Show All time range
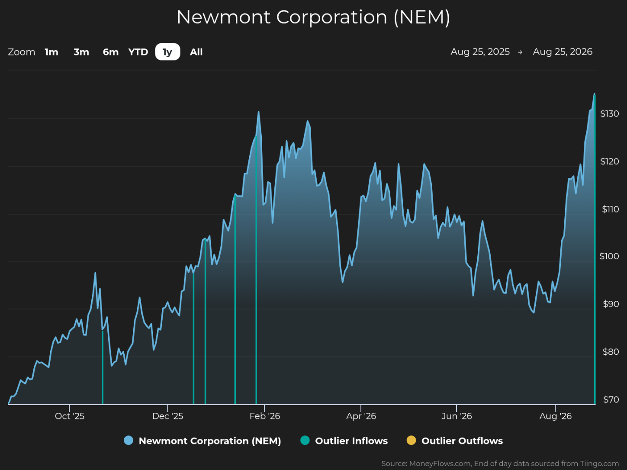 (x=196, y=52)
